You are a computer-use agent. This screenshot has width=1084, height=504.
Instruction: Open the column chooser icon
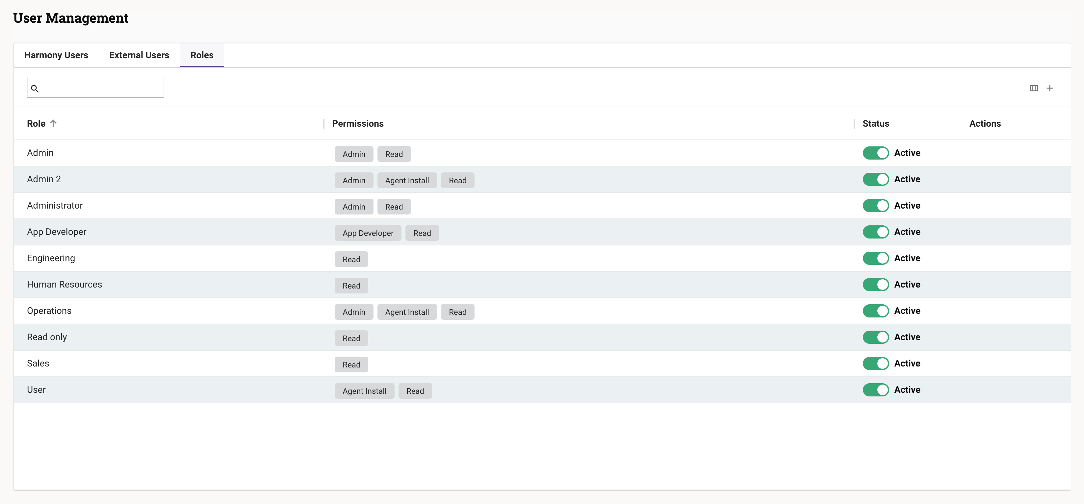coord(1034,88)
